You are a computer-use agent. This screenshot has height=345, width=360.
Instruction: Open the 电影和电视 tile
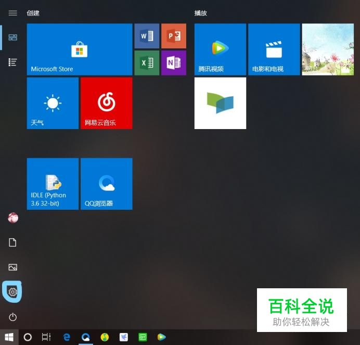point(274,49)
